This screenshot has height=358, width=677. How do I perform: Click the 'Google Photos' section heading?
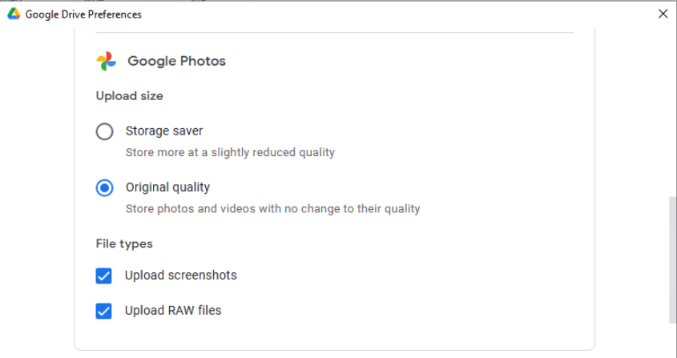coord(176,61)
